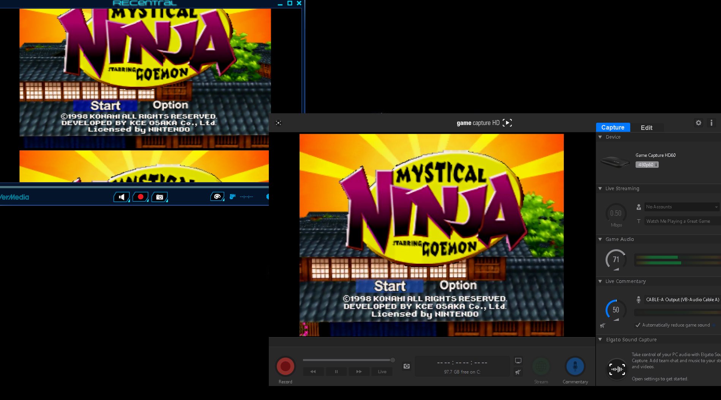721x400 pixels.
Task: Click the fast forward button
Action: (x=359, y=372)
